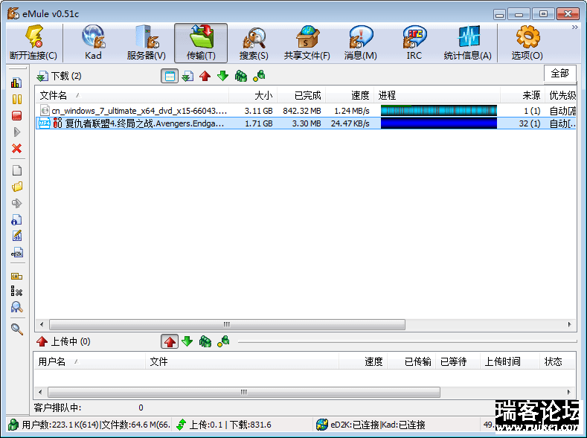
Task: Open Options (选项) gear icon
Action: 527,42
